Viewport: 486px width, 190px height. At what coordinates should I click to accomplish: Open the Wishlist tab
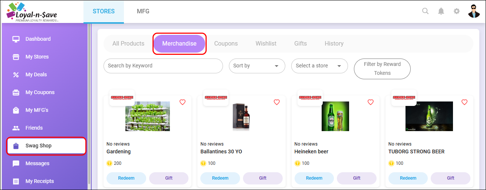point(266,43)
